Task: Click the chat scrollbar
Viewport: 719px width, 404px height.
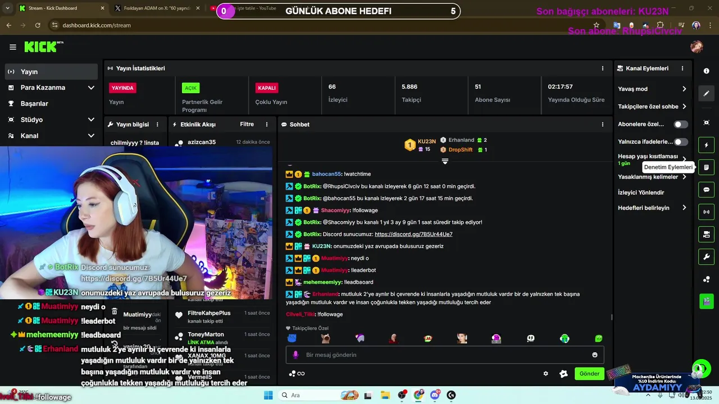Action: click(611, 317)
